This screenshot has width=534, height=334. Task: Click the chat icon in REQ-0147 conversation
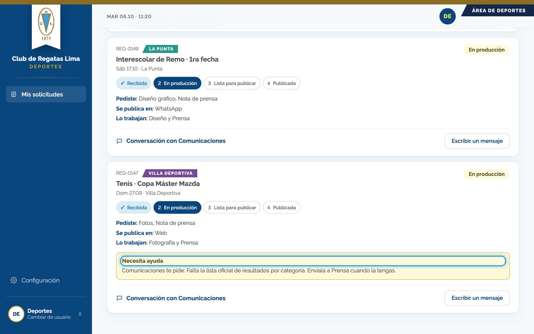pyautogui.click(x=119, y=298)
